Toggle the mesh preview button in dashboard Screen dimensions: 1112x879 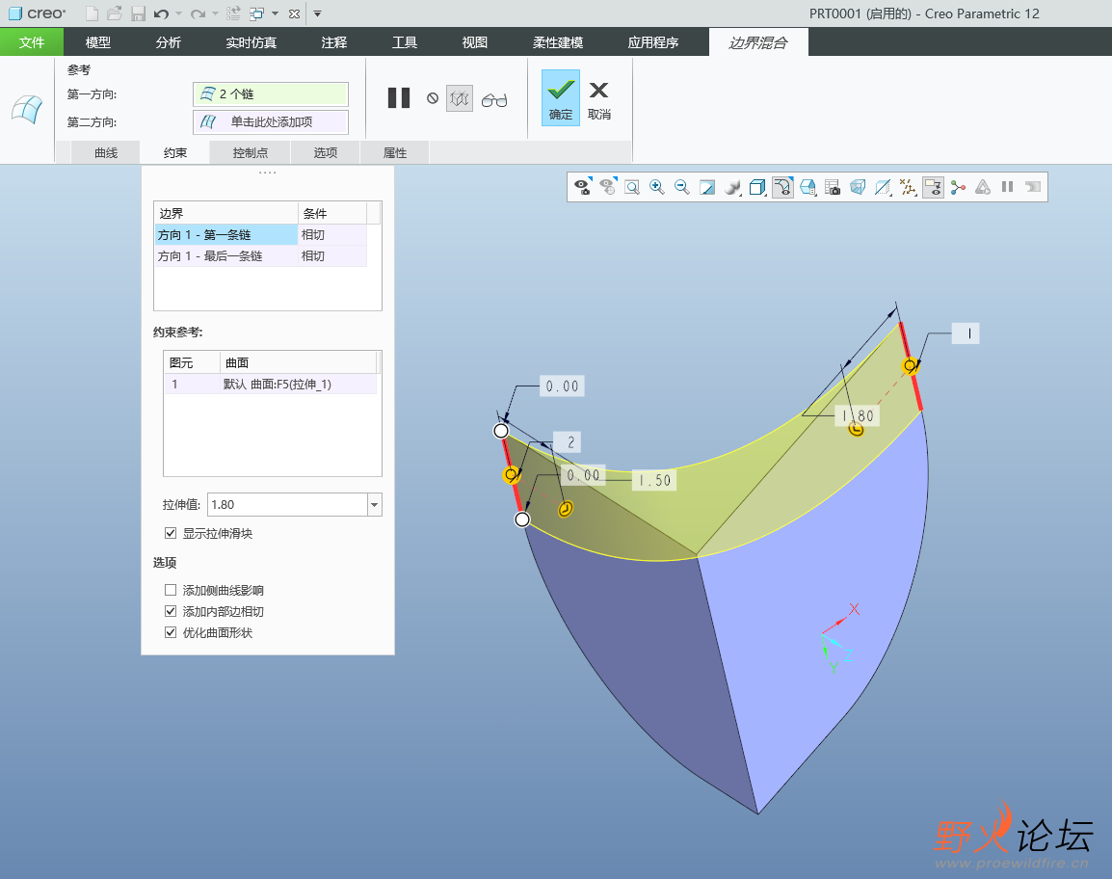(x=460, y=98)
